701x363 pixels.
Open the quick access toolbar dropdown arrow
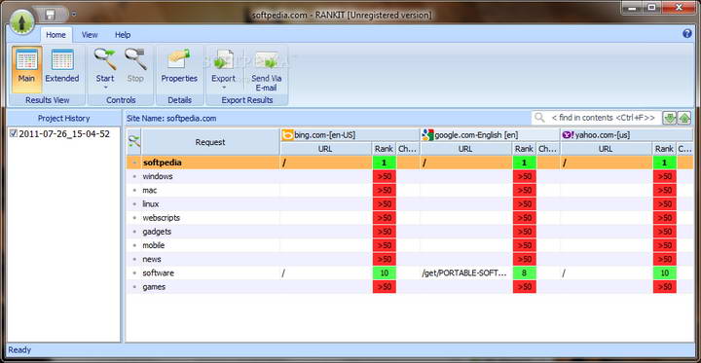pos(74,15)
